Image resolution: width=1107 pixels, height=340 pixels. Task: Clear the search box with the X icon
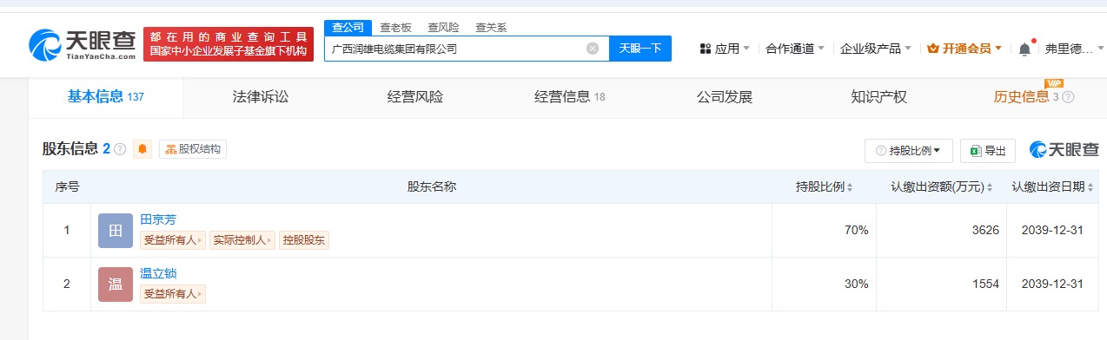coord(593,49)
